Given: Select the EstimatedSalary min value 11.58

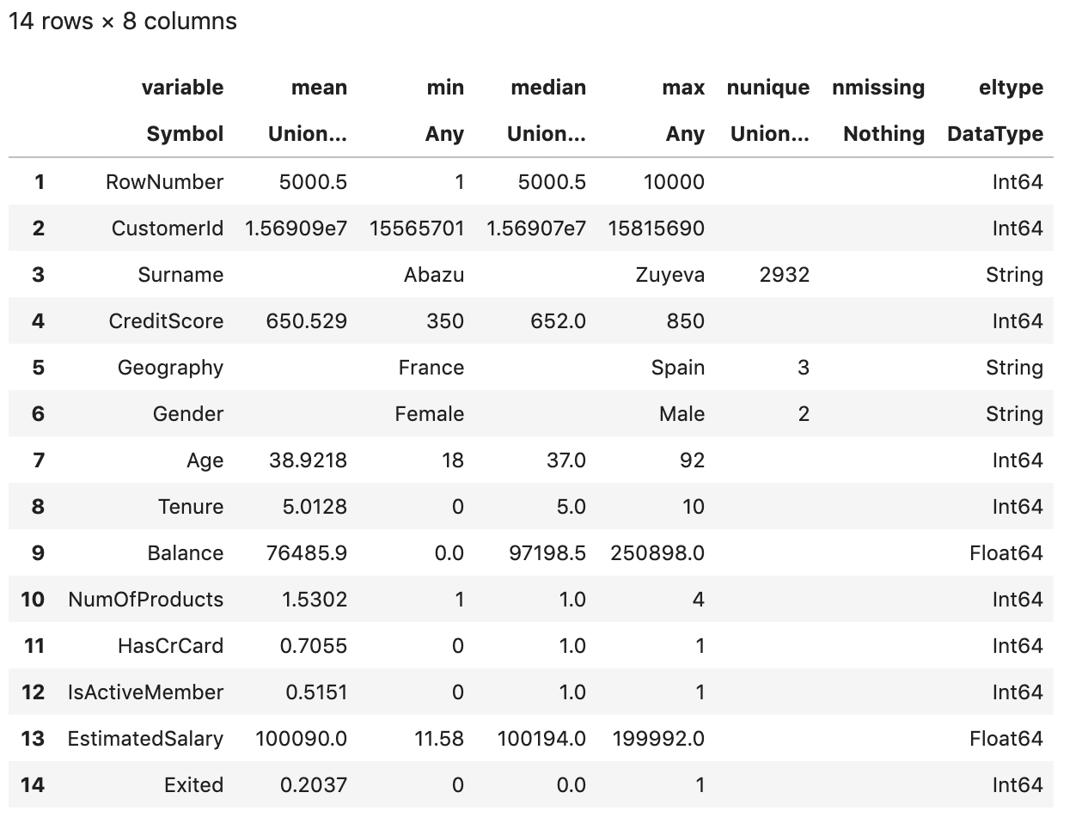Looking at the screenshot, I should 438,739.
